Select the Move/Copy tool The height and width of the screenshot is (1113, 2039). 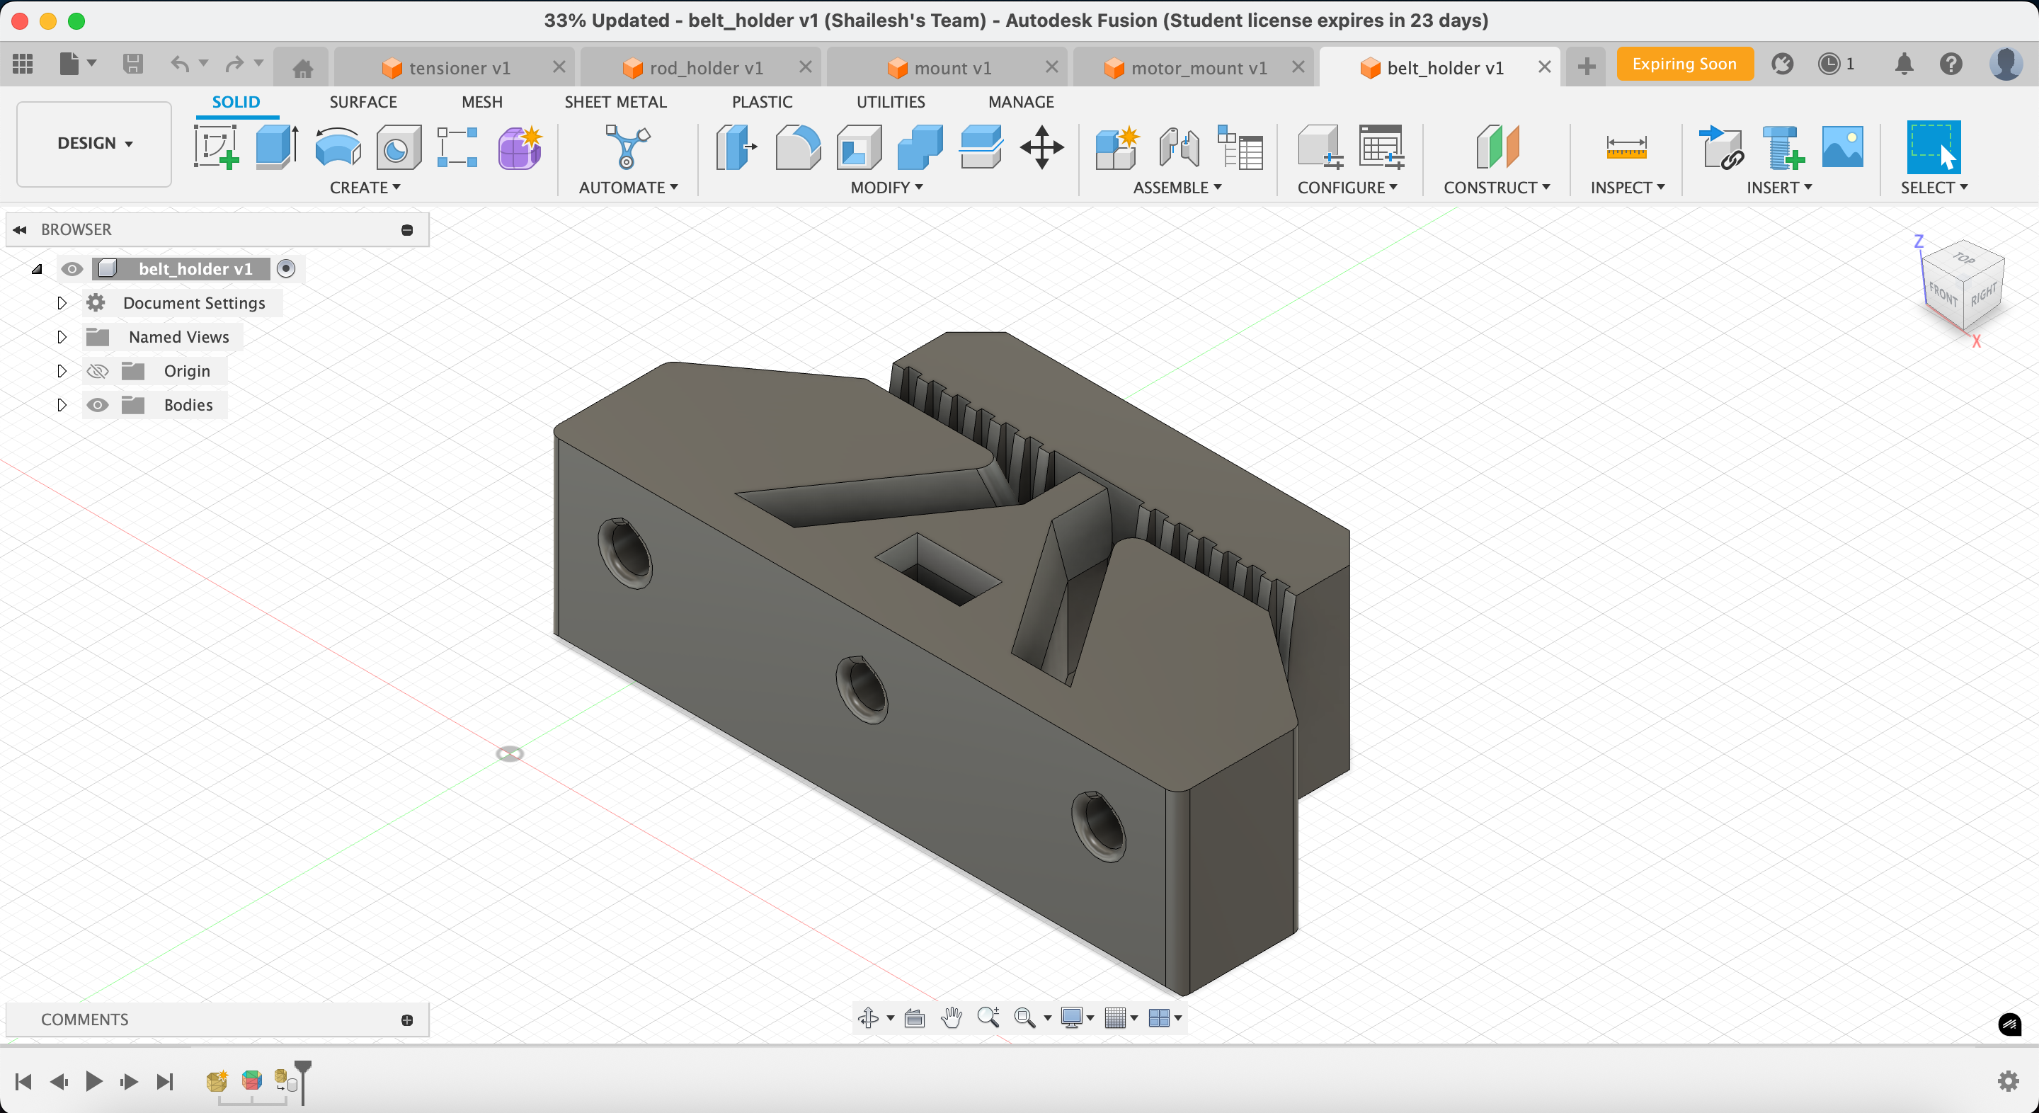(x=1041, y=147)
